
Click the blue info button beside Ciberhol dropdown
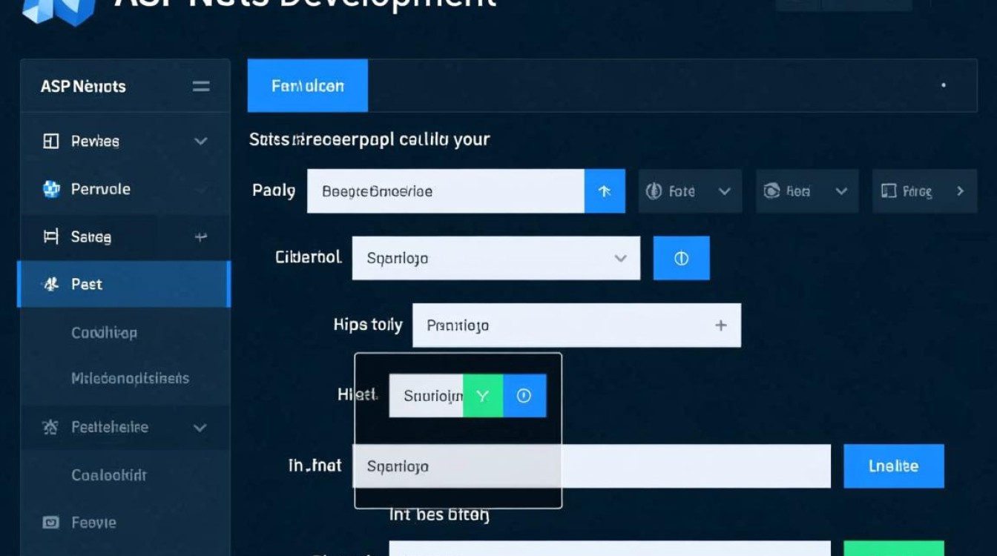tap(681, 258)
